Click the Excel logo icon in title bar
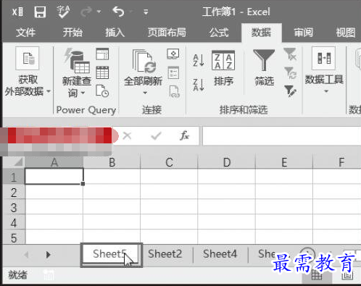361x286 pixels. point(18,12)
